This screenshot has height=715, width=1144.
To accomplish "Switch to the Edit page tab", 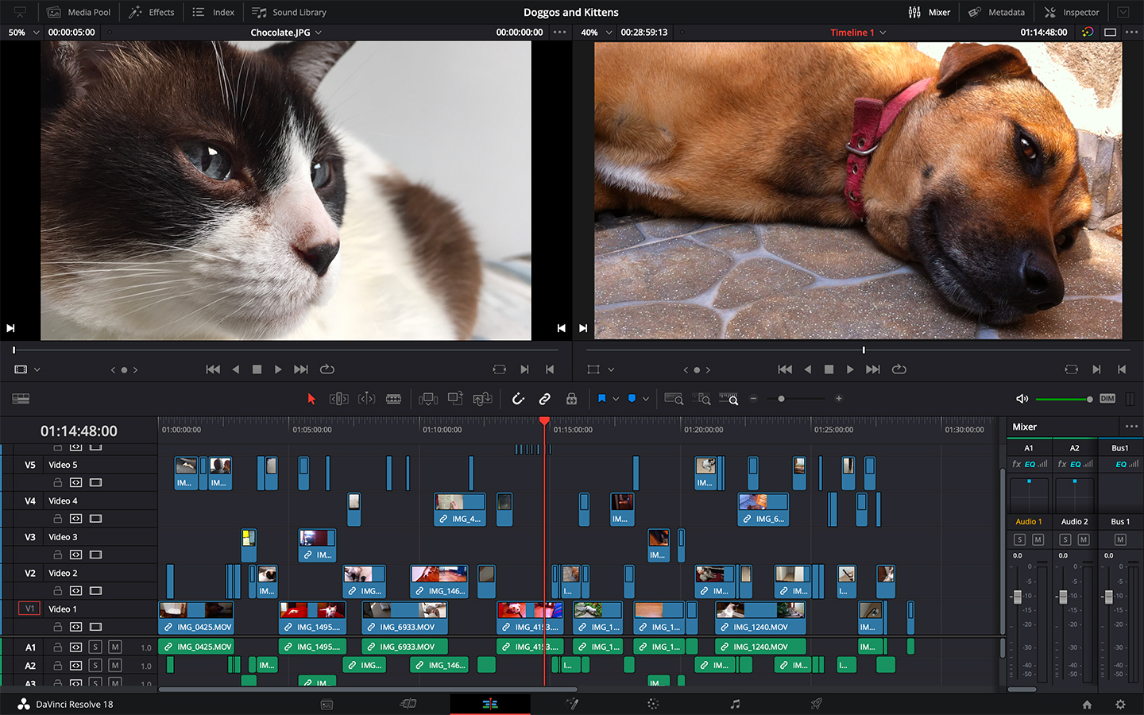I will 490,704.
